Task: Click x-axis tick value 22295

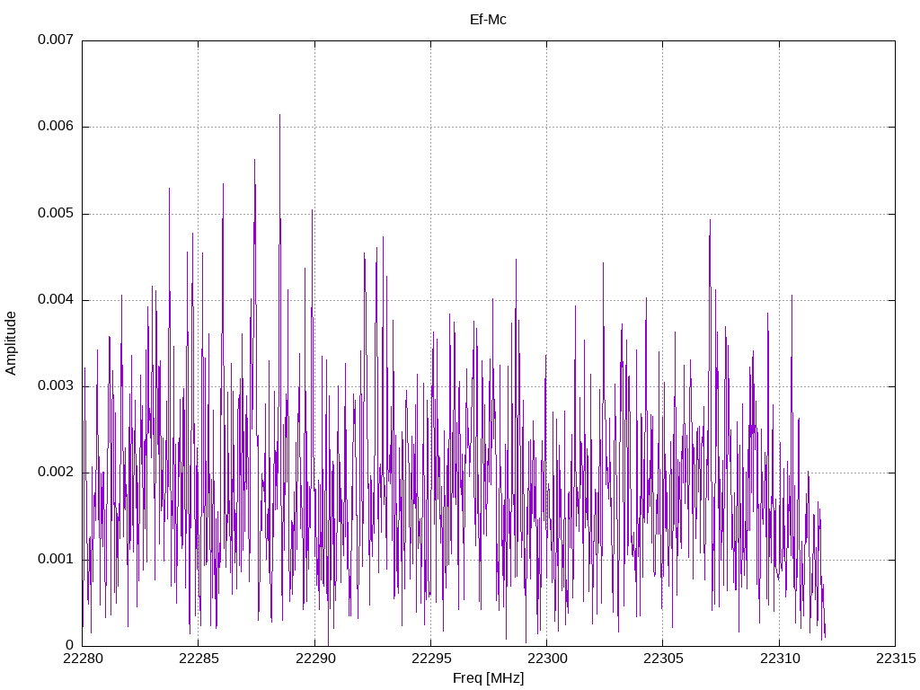Action: (x=431, y=659)
